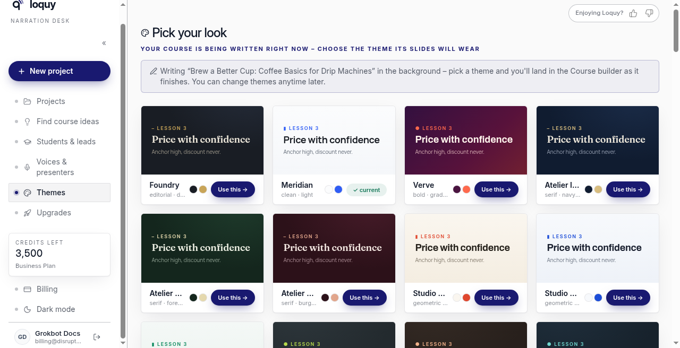This screenshot has width=680, height=348.
Task: Open Find course ideas
Action: coord(59,121)
